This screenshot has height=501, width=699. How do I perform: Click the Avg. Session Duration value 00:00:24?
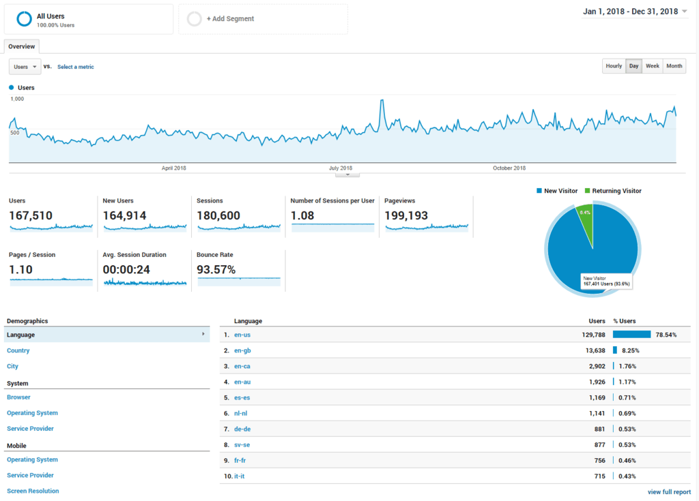[x=126, y=269]
